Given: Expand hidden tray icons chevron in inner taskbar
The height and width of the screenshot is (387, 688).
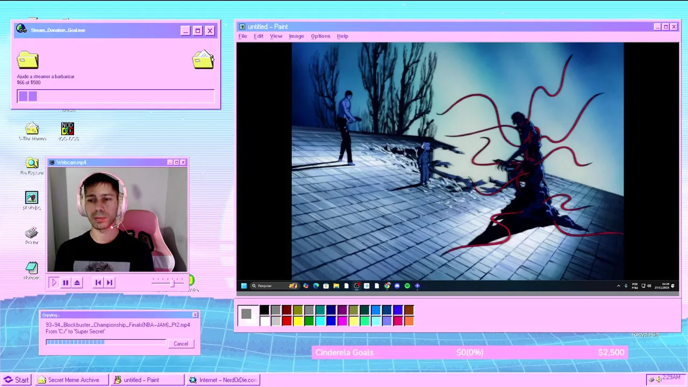Looking at the screenshot, I should tap(619, 286).
